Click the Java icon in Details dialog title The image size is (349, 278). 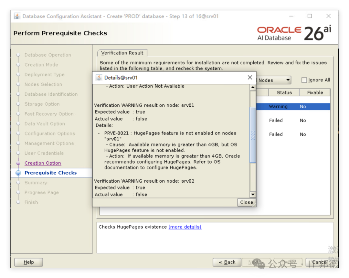[x=99, y=78]
